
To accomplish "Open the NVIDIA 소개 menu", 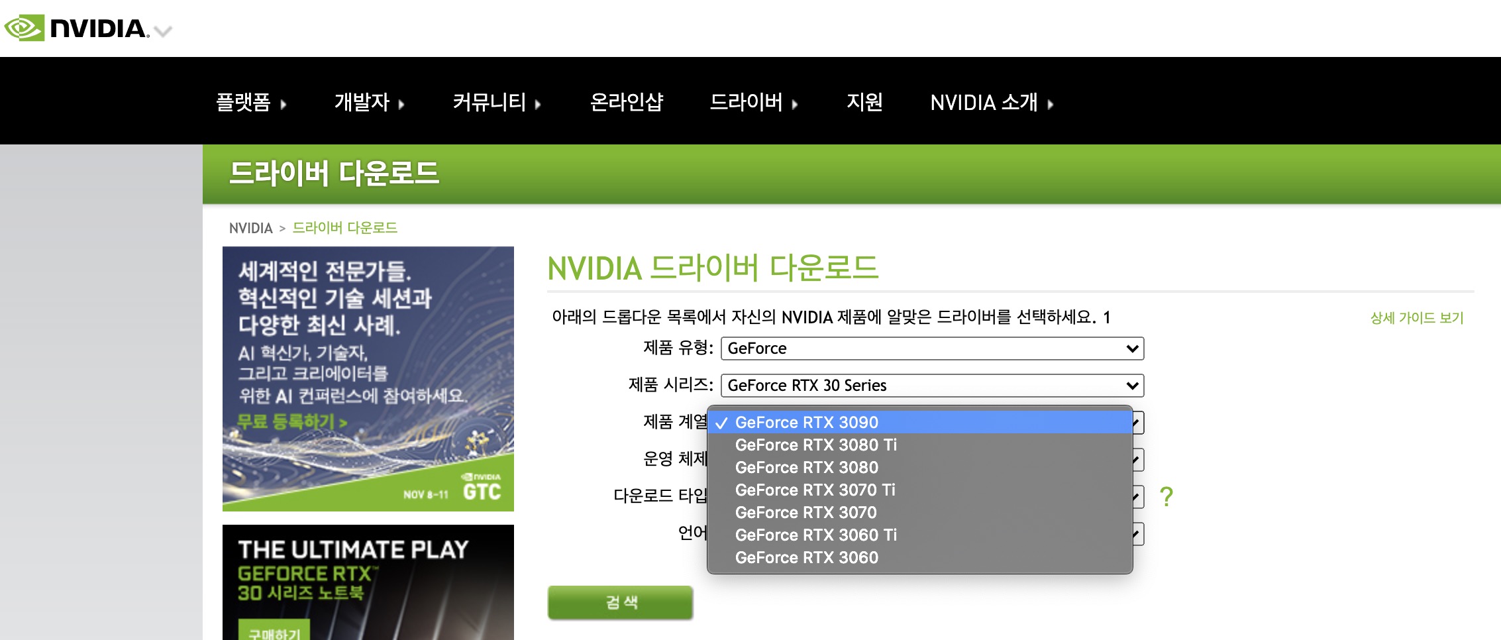I will point(992,102).
